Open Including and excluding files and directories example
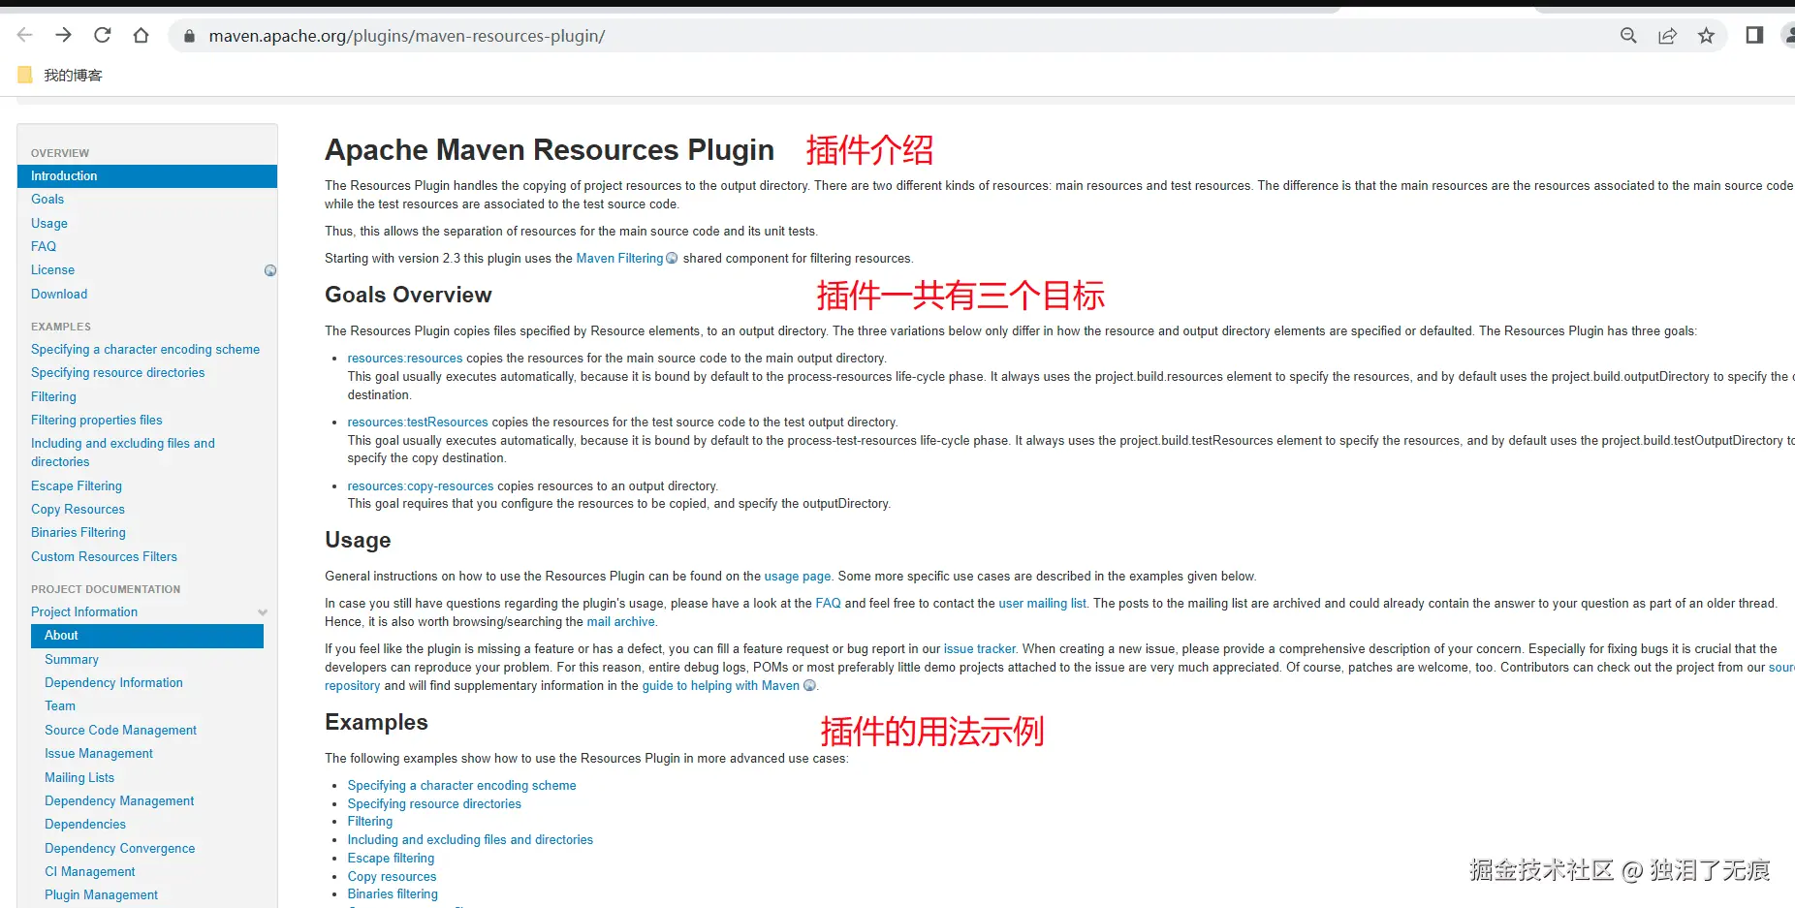This screenshot has height=908, width=1795. click(x=470, y=840)
